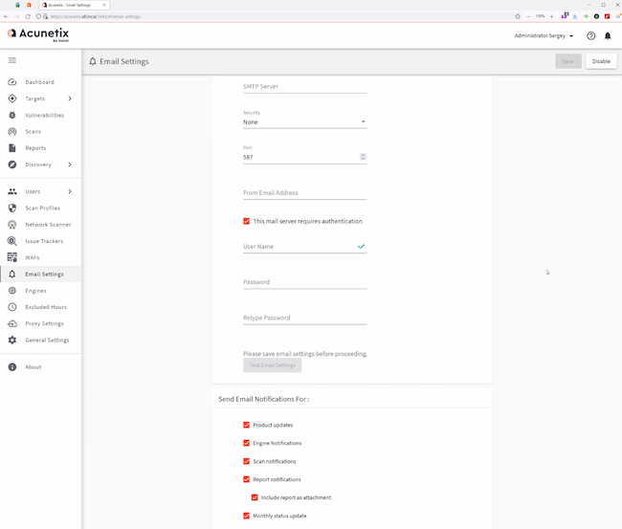Click the Discovery compass icon
622x529 pixels.
[x=12, y=165]
